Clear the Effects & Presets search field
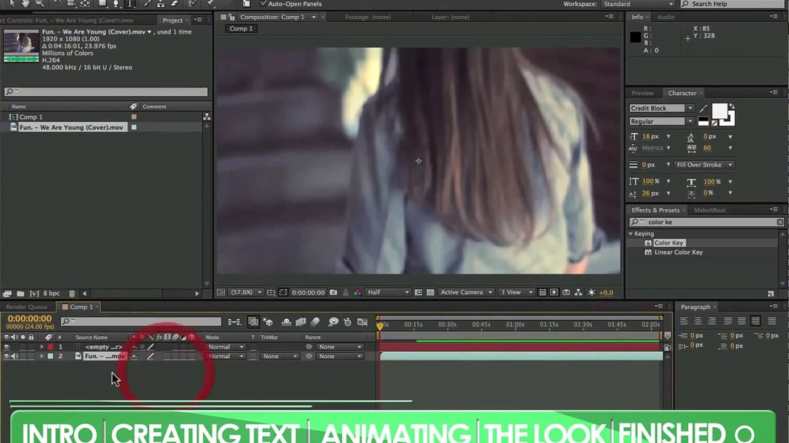 click(x=780, y=222)
